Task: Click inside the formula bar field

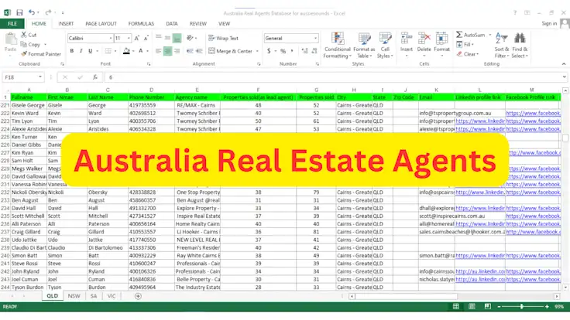Action: (x=310, y=77)
